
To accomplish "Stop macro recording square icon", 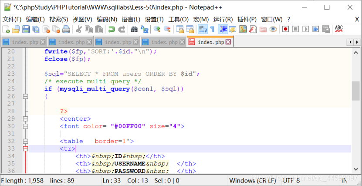I will (x=296, y=29).
